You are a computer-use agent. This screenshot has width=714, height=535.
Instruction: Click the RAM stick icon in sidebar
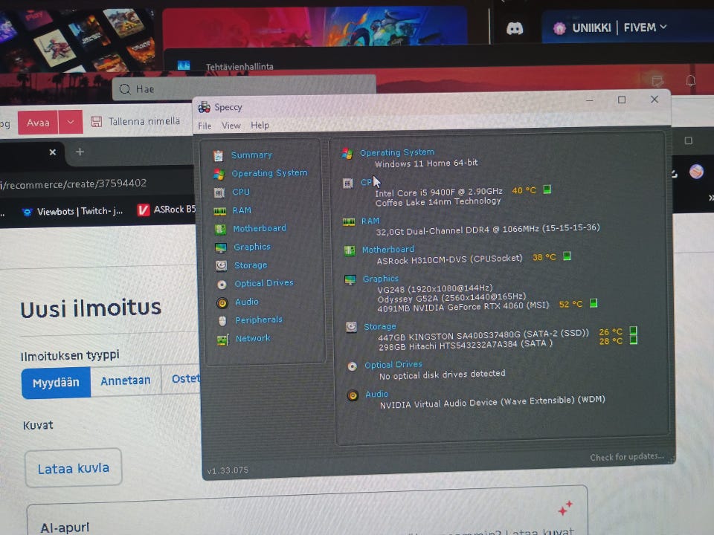click(220, 211)
